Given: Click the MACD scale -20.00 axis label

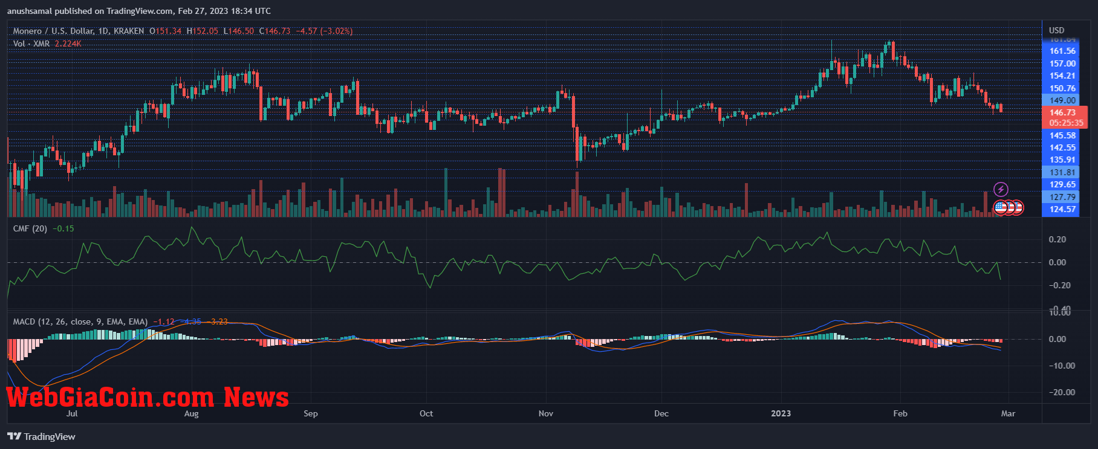Looking at the screenshot, I should [1062, 392].
